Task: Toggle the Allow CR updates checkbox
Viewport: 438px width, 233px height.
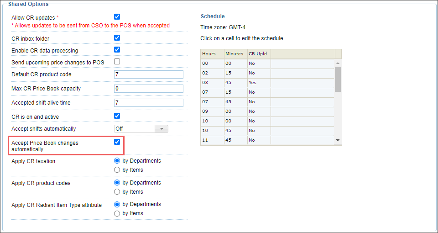Action: [x=117, y=17]
